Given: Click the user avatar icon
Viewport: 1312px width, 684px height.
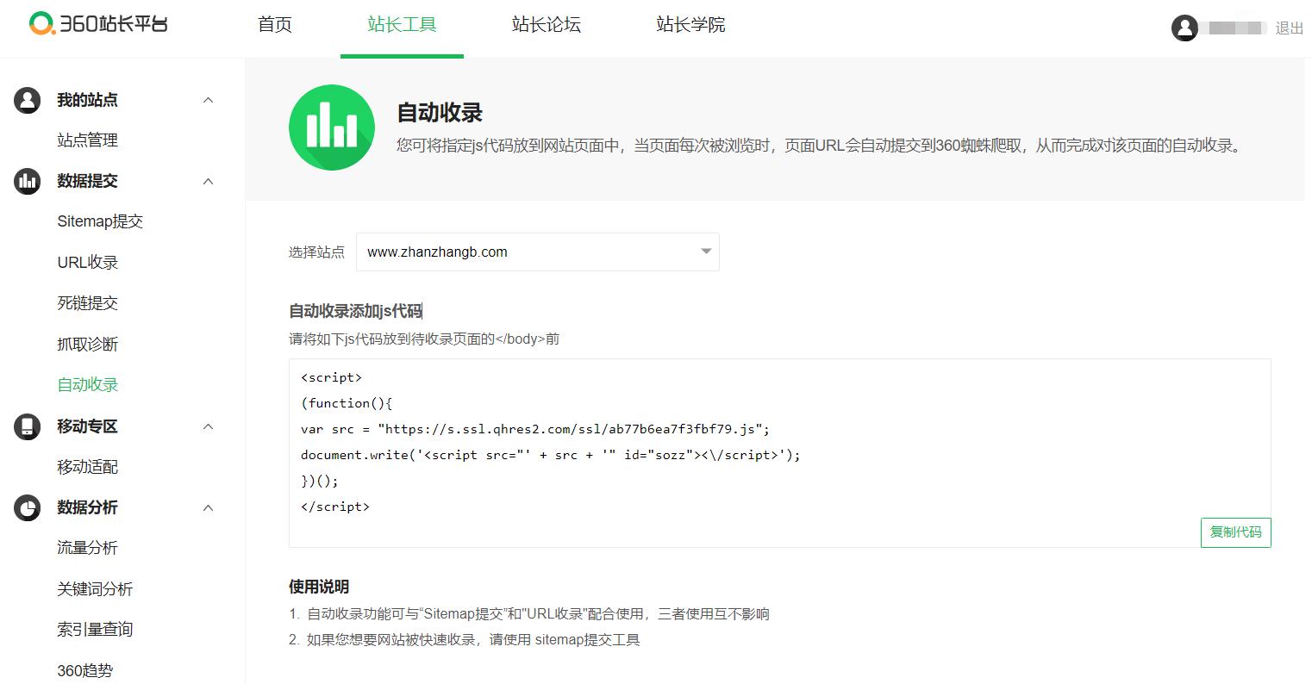Looking at the screenshot, I should coord(1184,28).
